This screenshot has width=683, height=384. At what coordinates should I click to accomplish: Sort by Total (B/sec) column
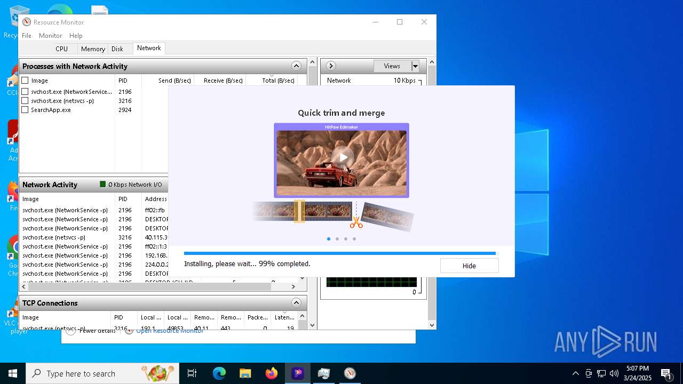271,81
